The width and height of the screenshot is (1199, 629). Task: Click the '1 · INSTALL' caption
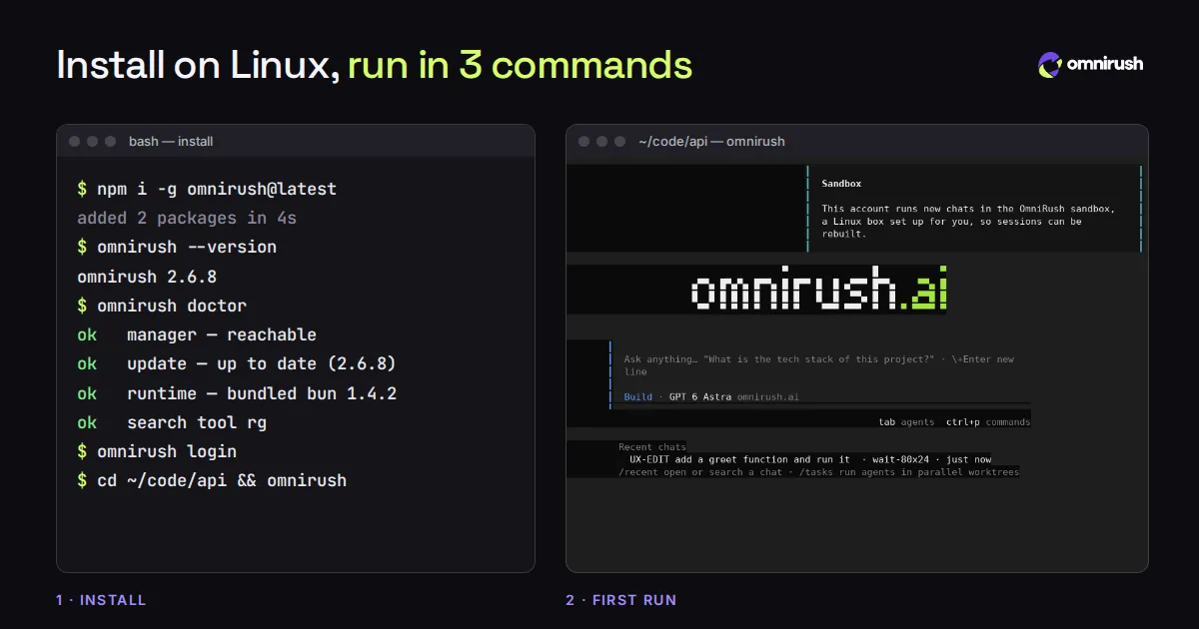click(101, 600)
